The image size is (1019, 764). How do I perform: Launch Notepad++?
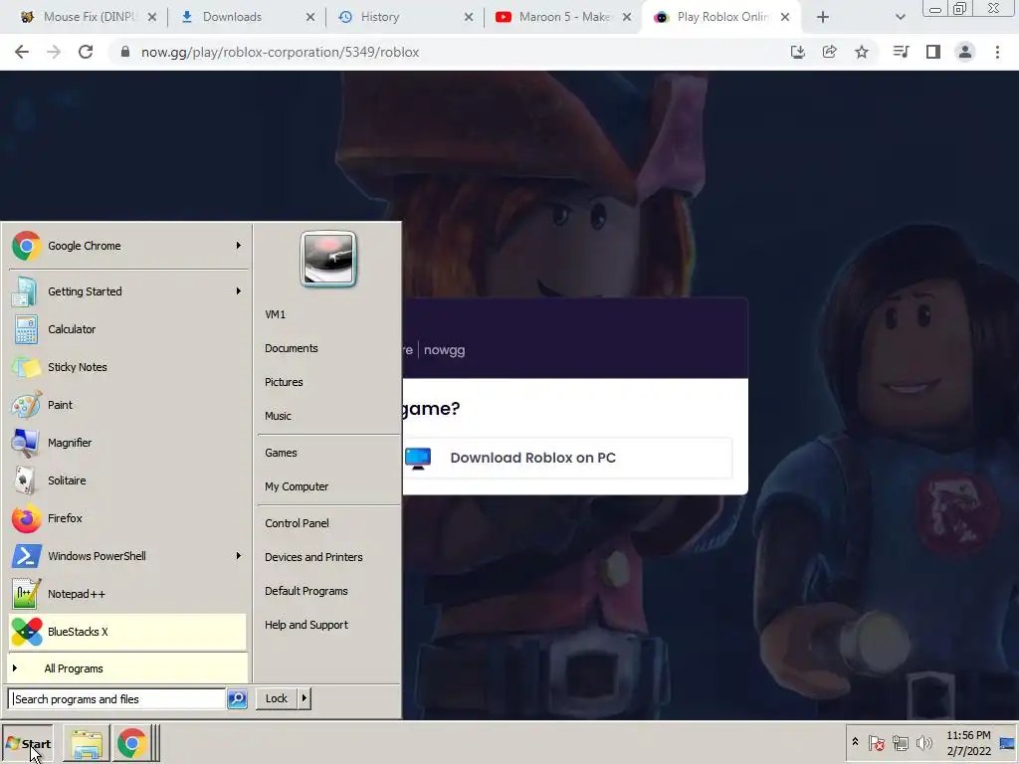click(x=127, y=594)
